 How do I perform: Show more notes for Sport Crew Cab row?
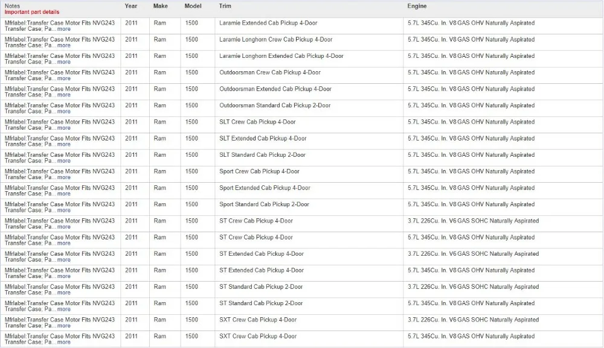[x=64, y=178]
